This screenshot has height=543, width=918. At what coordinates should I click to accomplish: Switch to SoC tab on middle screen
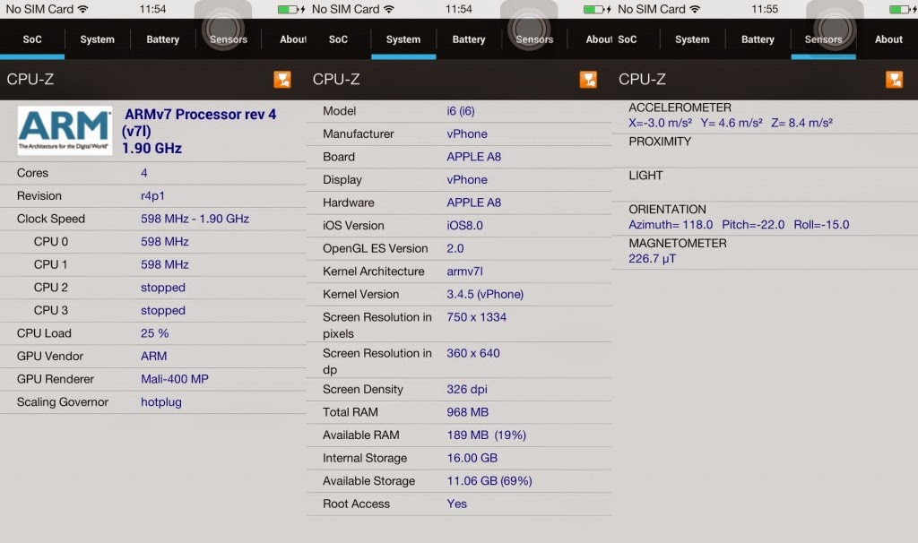click(x=338, y=39)
